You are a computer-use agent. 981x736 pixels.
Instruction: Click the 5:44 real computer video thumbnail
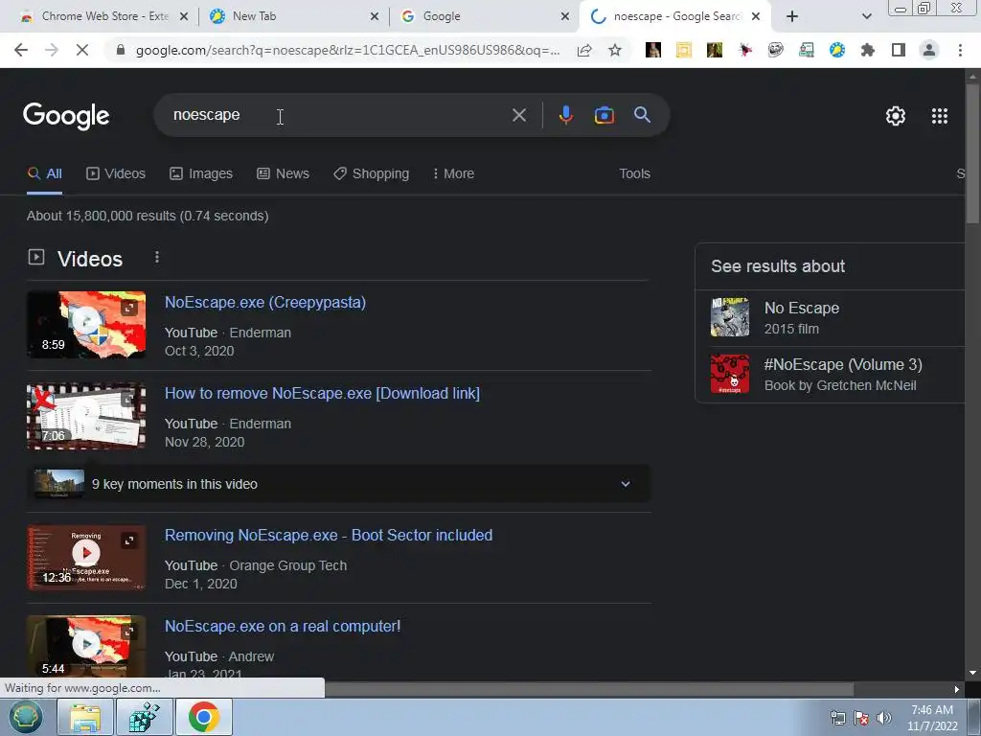[86, 646]
